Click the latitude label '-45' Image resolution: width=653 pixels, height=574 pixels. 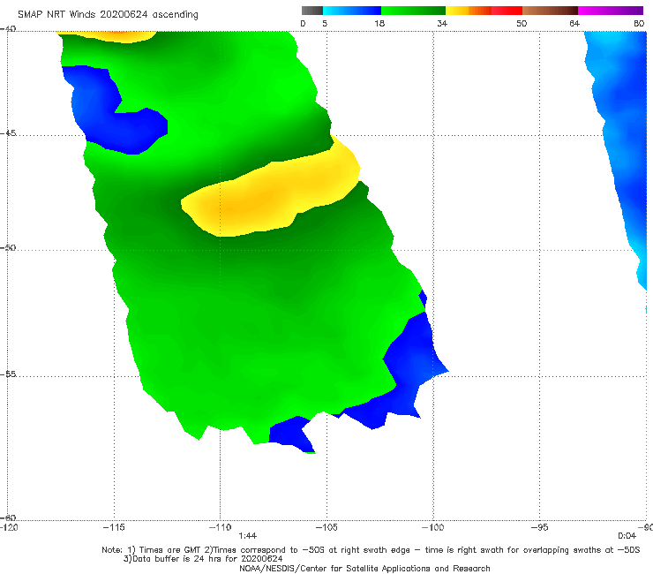pos(8,133)
